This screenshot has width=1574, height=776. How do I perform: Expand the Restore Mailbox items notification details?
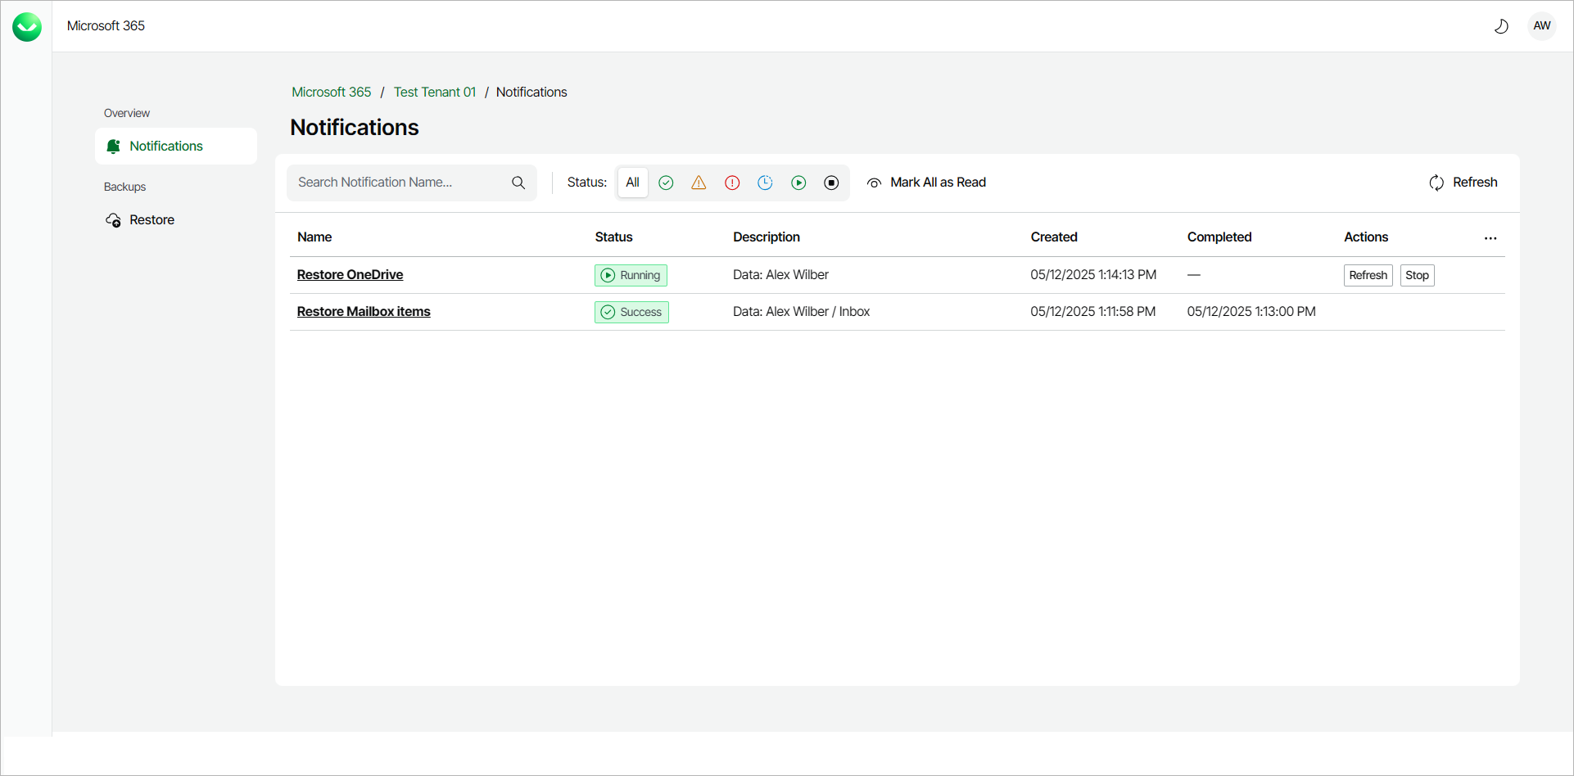point(364,311)
